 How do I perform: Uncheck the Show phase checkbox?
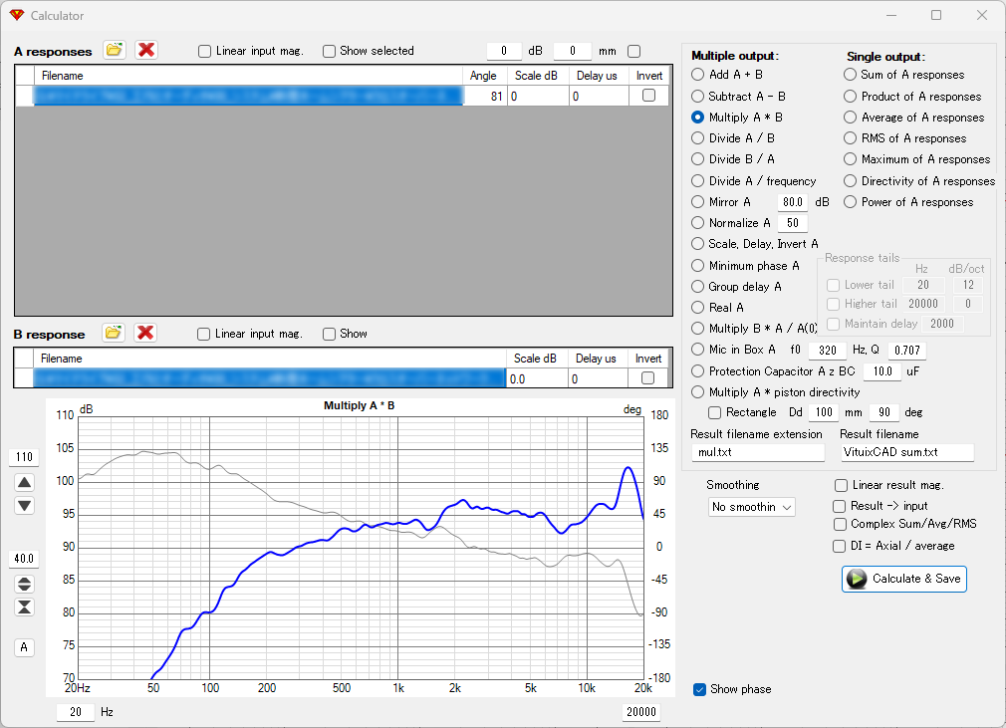(699, 689)
